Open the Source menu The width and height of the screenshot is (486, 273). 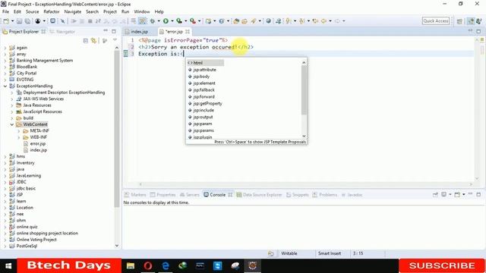[32, 11]
